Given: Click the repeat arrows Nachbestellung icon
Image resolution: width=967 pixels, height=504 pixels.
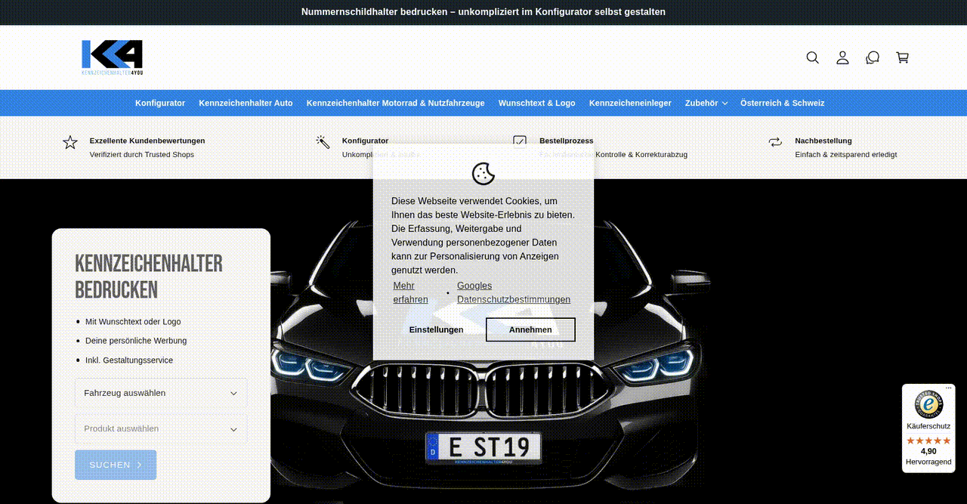Looking at the screenshot, I should click(775, 142).
